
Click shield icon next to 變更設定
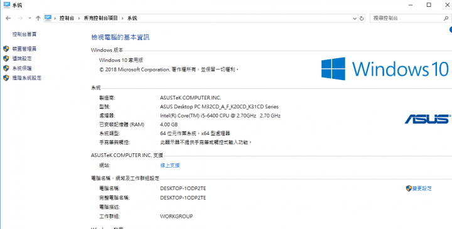click(409, 188)
